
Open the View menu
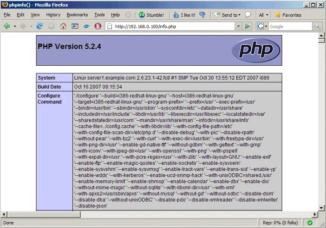(x=35, y=15)
